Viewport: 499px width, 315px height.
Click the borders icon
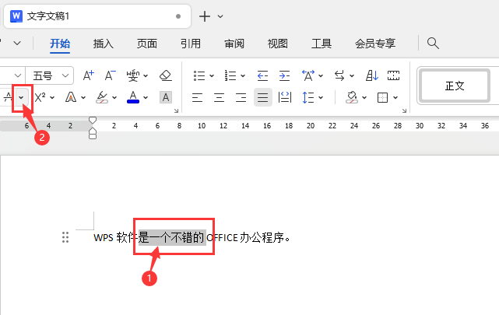tap(382, 97)
